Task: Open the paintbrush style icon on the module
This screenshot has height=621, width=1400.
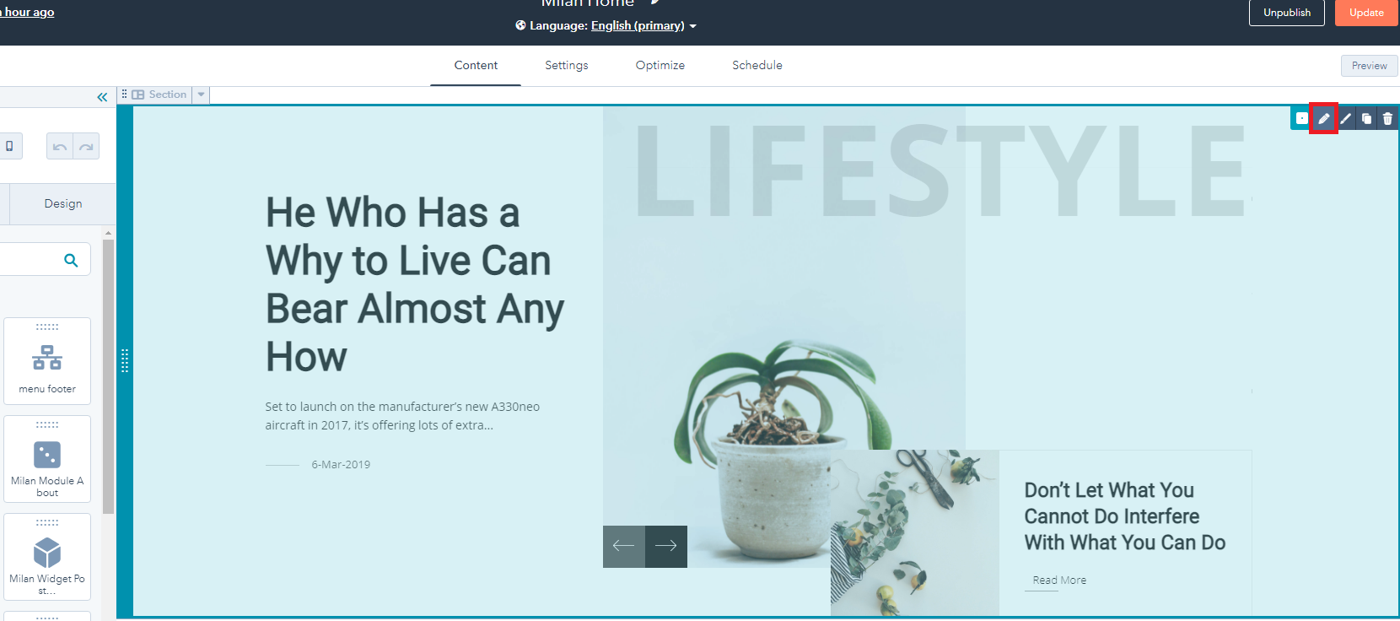Action: tap(1345, 119)
